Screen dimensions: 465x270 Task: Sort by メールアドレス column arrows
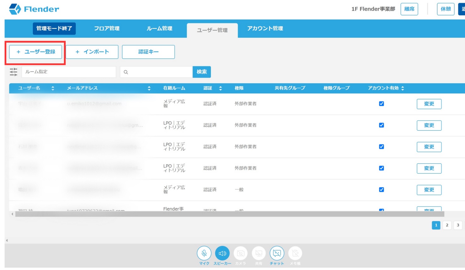click(x=149, y=88)
